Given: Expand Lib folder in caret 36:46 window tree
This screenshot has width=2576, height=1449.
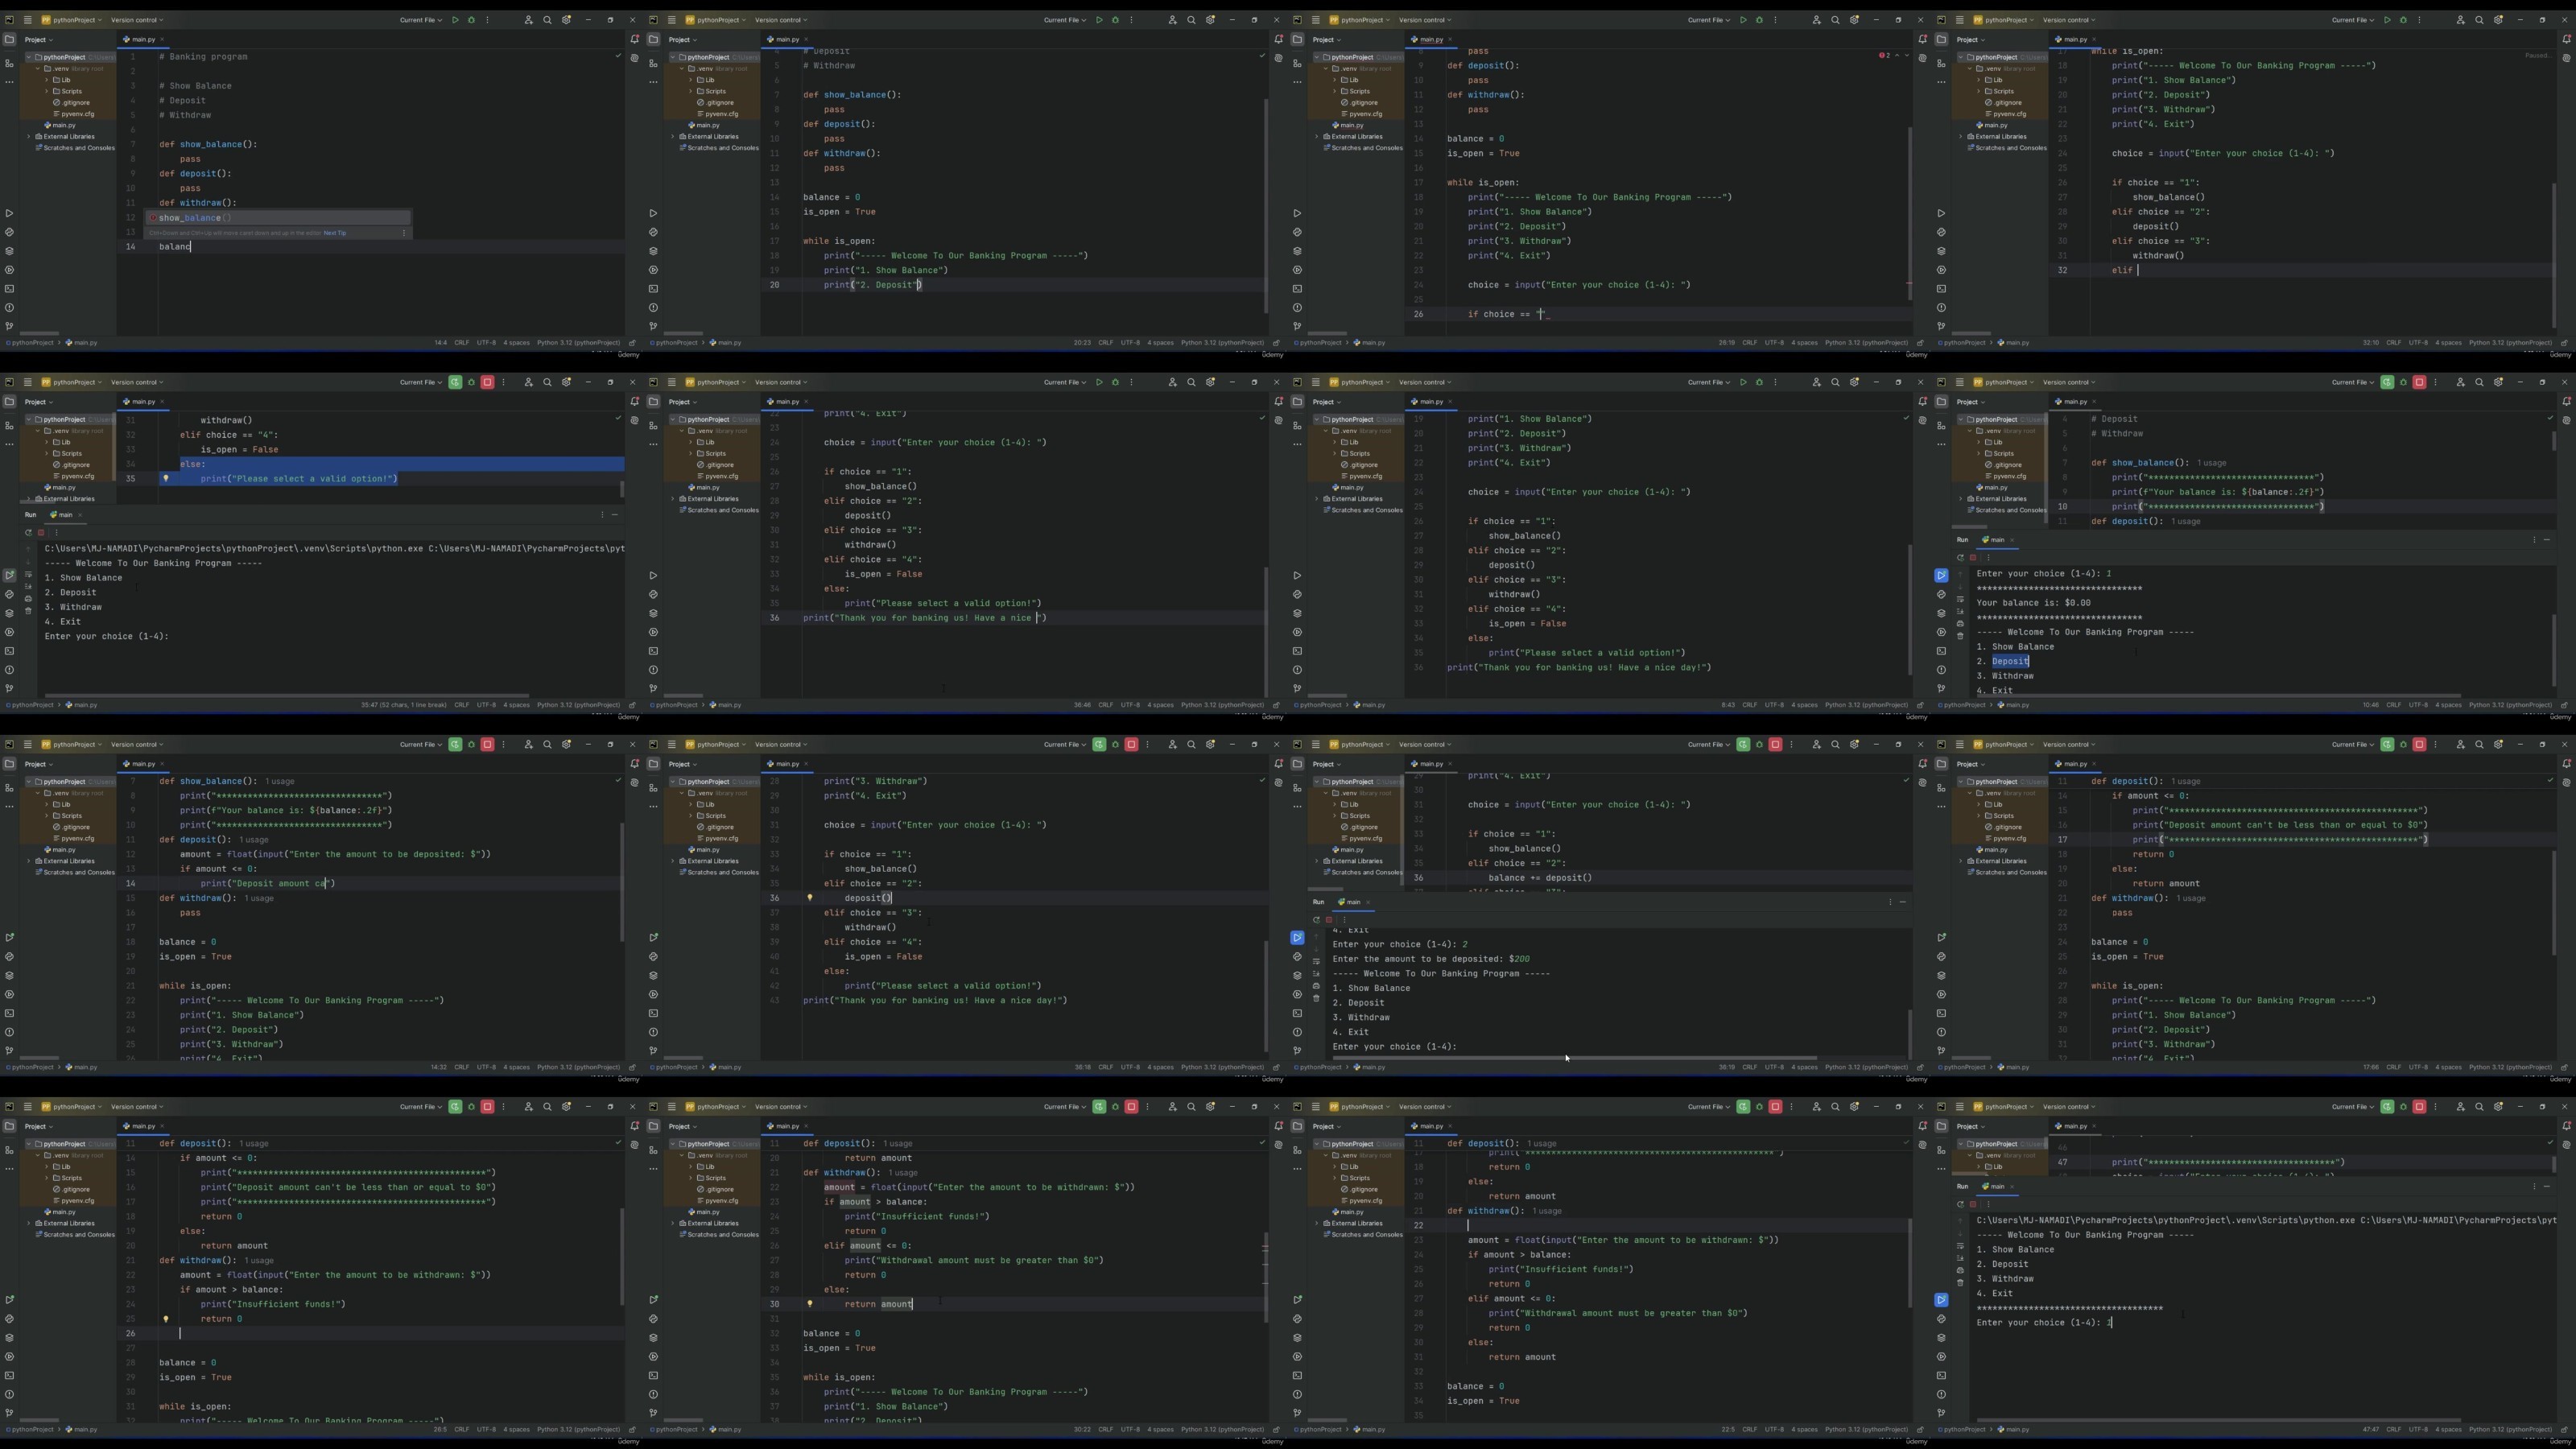Looking at the screenshot, I should tap(691, 442).
